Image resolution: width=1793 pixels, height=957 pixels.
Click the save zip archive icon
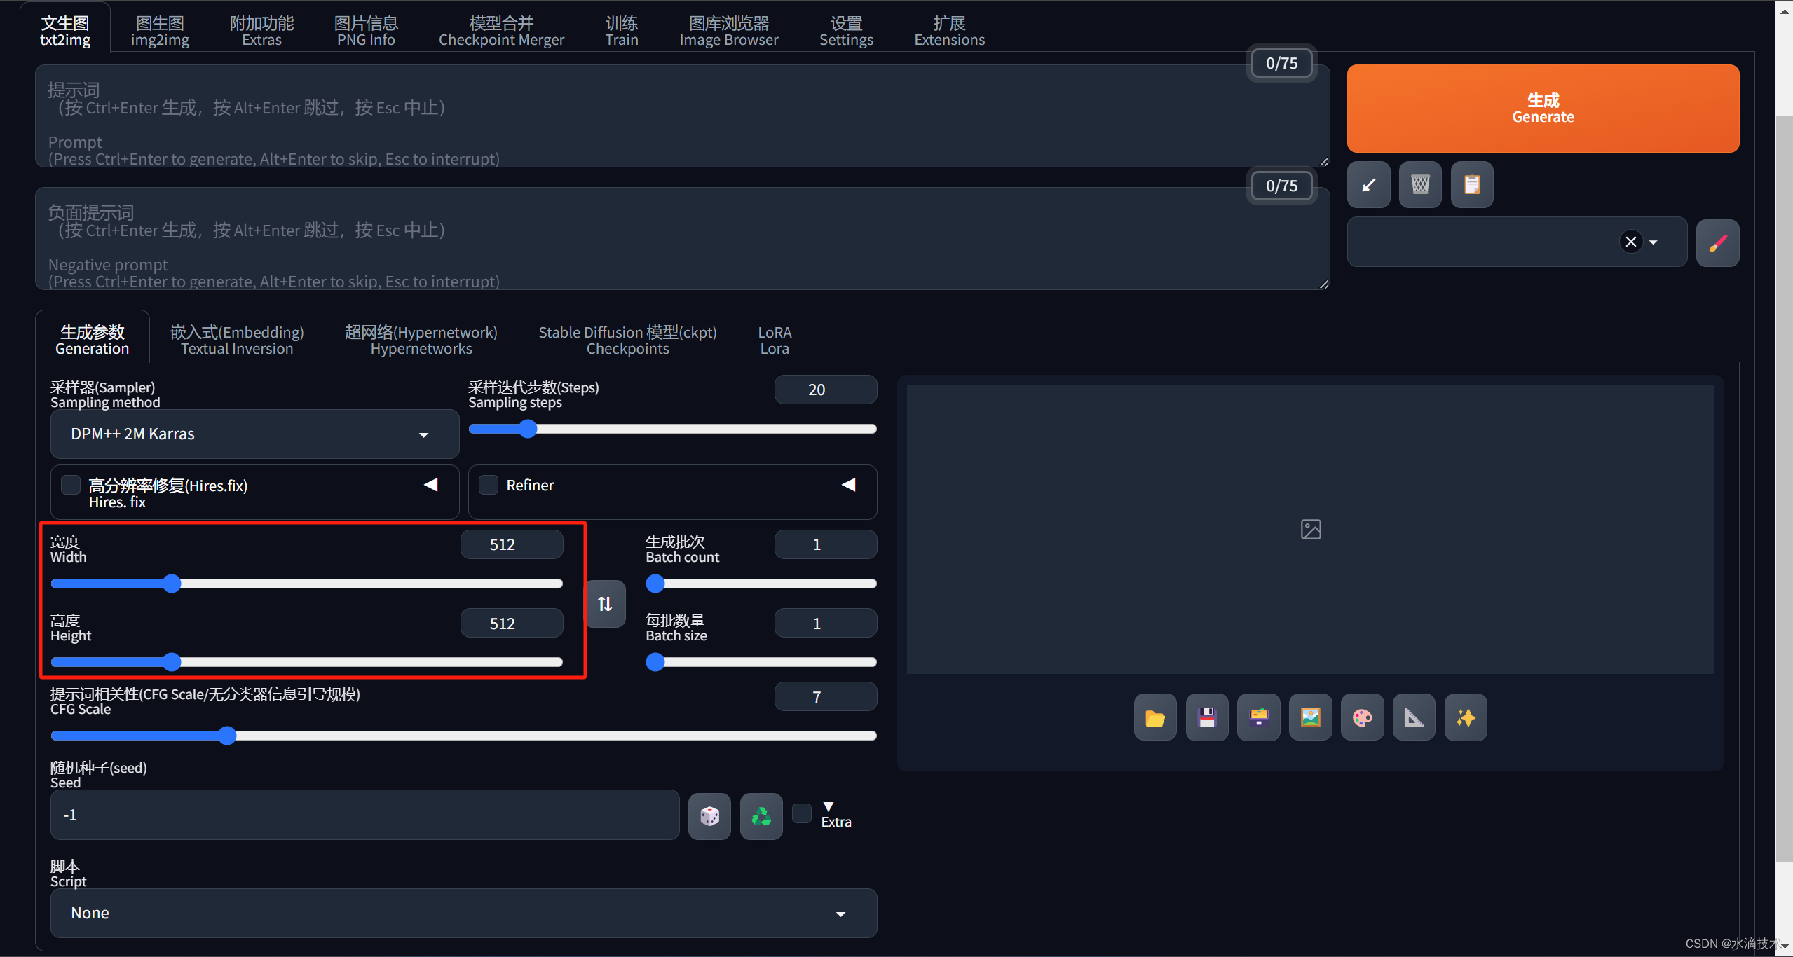click(1259, 717)
